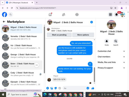
Task: Click the More options button
Action: click(83, 35)
